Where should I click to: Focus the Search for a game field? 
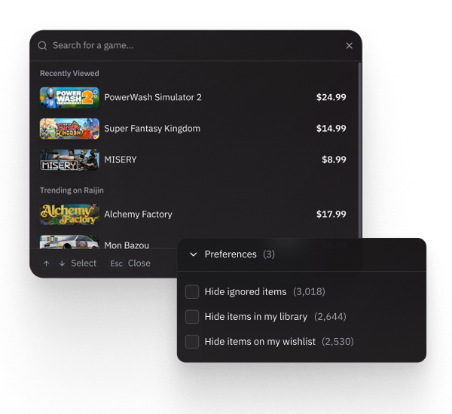pyautogui.click(x=197, y=45)
